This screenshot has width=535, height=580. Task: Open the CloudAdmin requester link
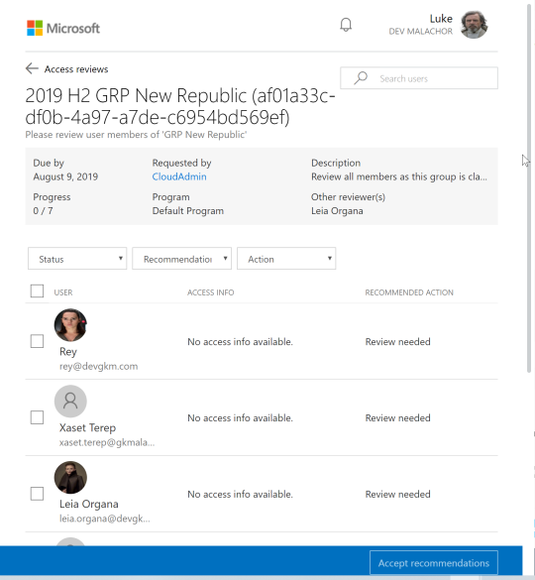pos(179,176)
